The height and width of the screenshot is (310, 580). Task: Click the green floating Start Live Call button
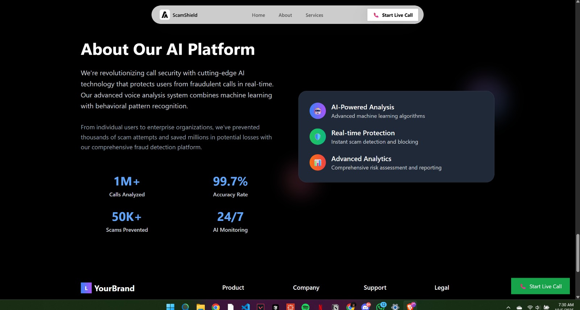tap(540, 286)
